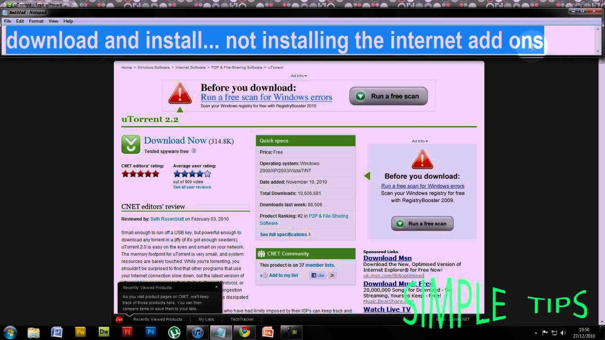Click Add to my list

[279, 275]
